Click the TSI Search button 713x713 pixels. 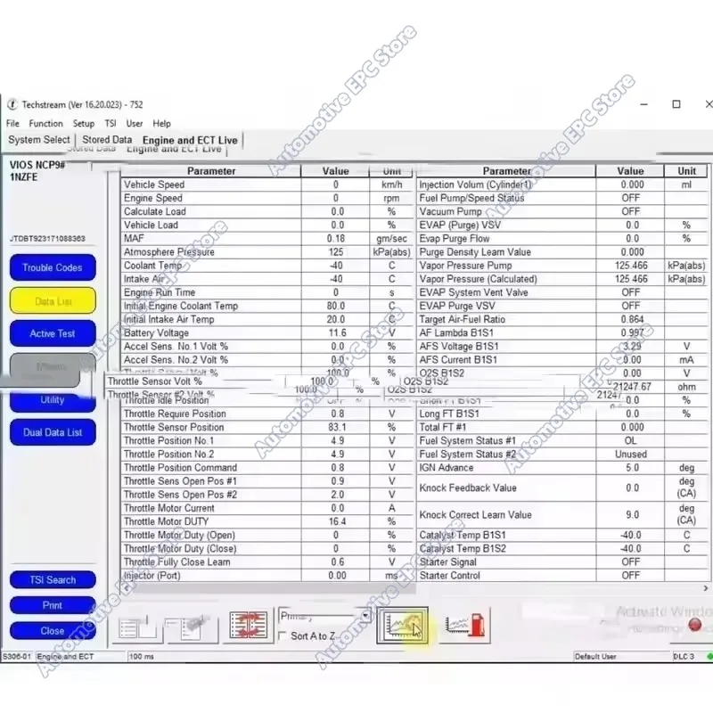tap(53, 580)
